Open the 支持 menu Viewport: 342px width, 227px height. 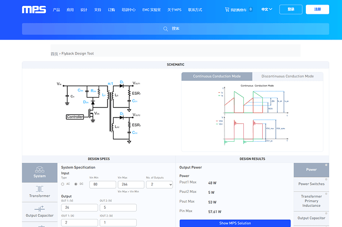[98, 10]
